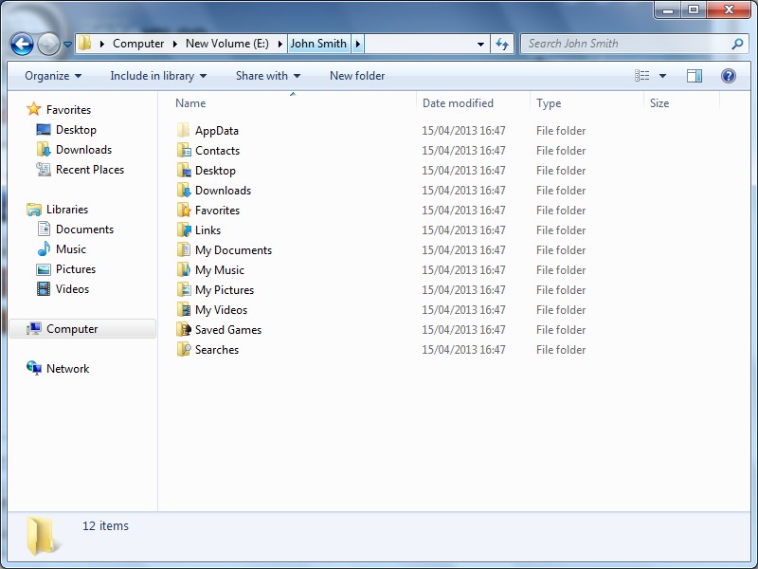Sort by Date modified column header
This screenshot has width=758, height=569.
click(458, 103)
